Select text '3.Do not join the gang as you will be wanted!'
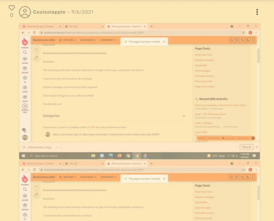 tap(68, 96)
